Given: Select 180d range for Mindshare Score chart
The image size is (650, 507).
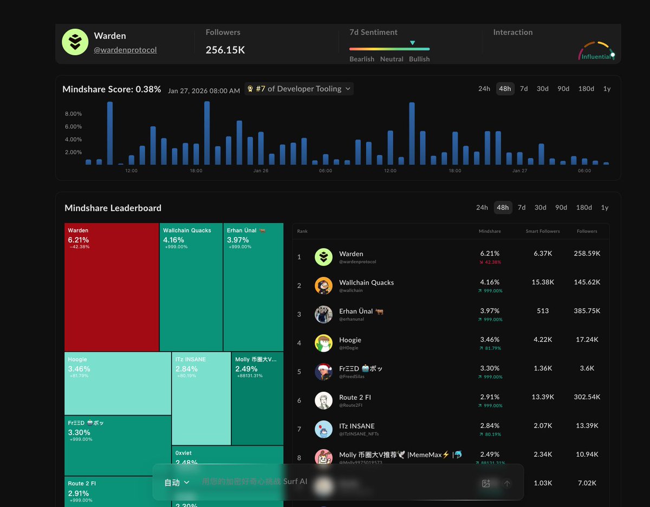Looking at the screenshot, I should click(x=586, y=89).
